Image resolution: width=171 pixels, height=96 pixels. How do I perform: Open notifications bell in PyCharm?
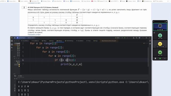click(x=150, y=41)
